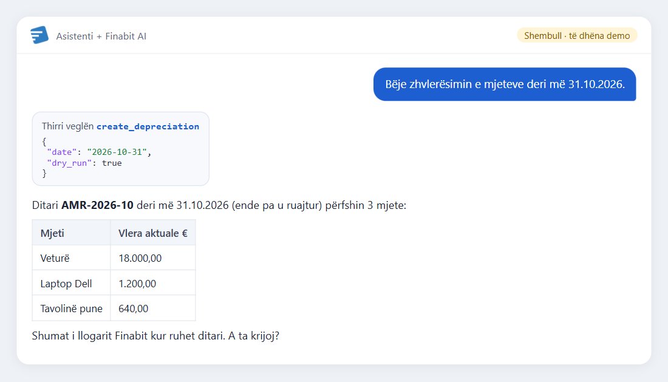Viewport: 668px width, 382px height.
Task: Click the true value of dry_run
Action: pyautogui.click(x=112, y=163)
